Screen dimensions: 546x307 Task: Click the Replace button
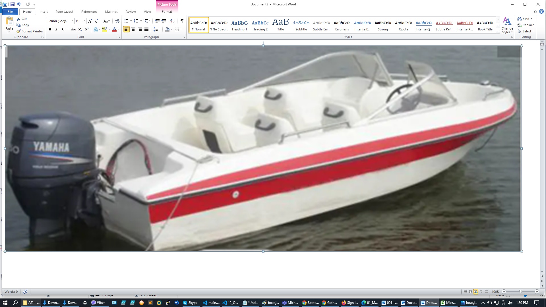point(526,25)
